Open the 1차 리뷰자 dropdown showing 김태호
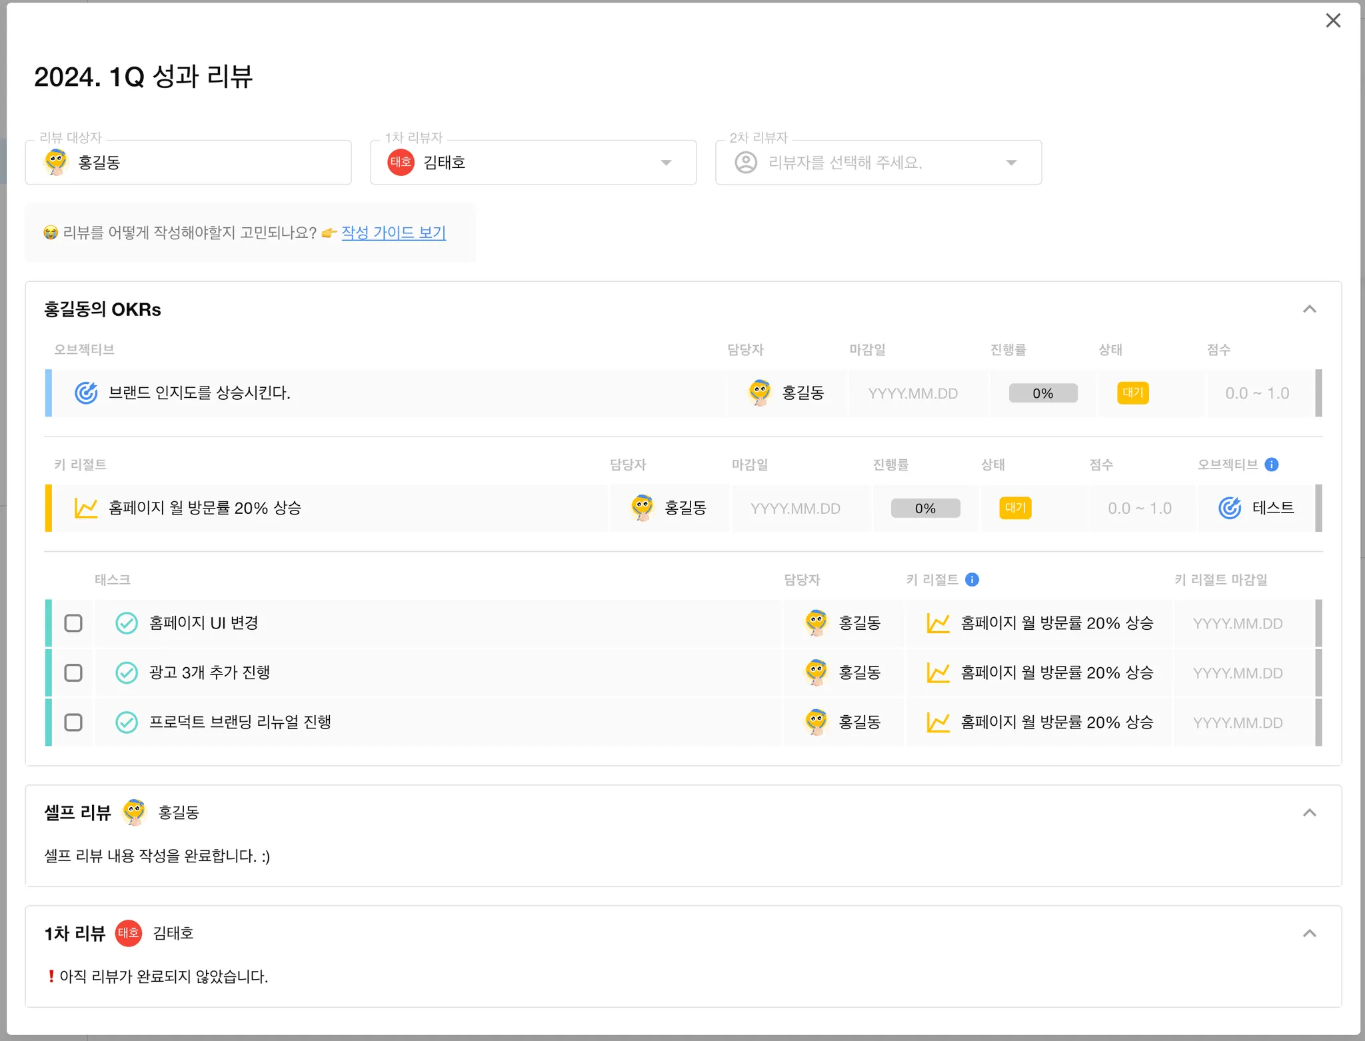Image resolution: width=1365 pixels, height=1041 pixels. (x=533, y=163)
